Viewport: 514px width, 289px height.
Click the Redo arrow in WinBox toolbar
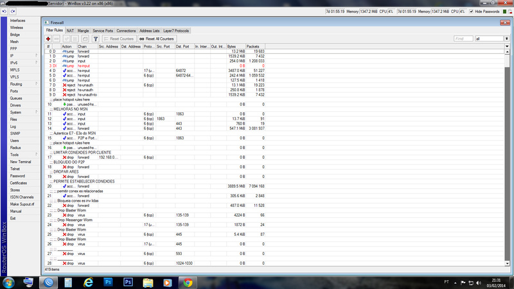pos(13,12)
